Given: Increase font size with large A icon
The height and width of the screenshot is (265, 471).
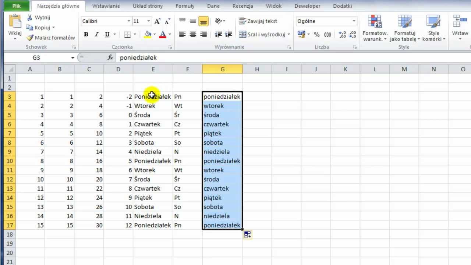Looking at the screenshot, I should (x=157, y=21).
